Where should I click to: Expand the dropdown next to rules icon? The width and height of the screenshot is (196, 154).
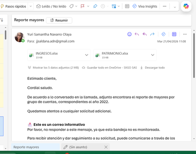coord(119,6)
